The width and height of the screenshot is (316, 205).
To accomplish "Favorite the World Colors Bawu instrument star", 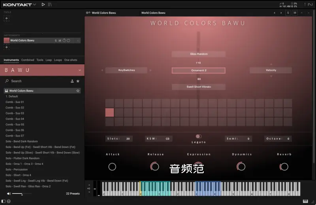I will pyautogui.click(x=78, y=91).
